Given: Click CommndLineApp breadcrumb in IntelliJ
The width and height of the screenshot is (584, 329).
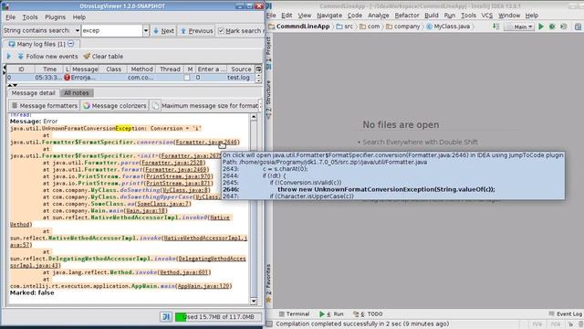Looking at the screenshot, I should pyautogui.click(x=299, y=27).
